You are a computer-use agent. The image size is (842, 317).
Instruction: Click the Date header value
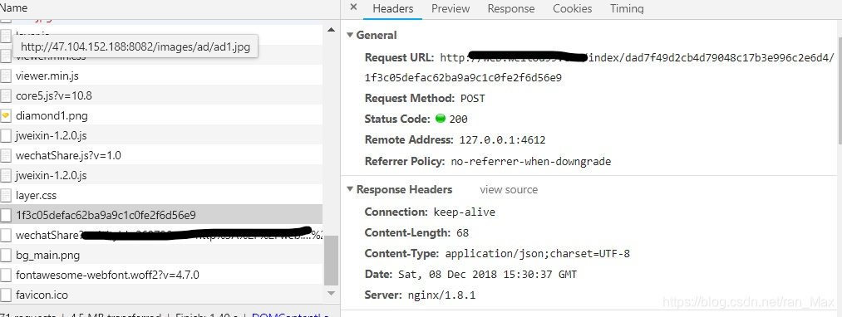coord(487,275)
